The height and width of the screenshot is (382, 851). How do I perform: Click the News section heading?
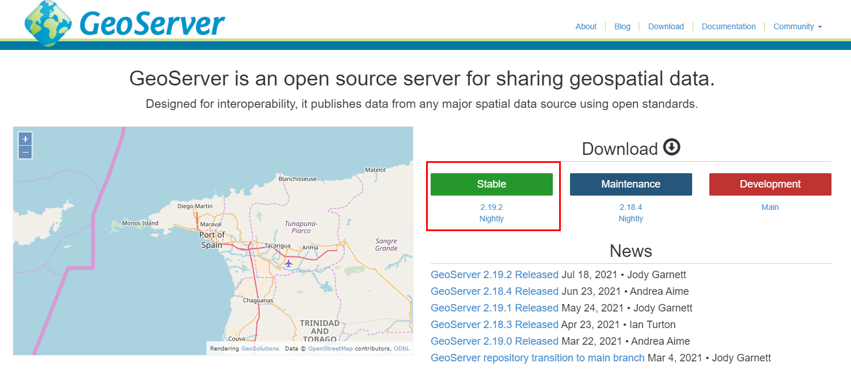(x=631, y=251)
